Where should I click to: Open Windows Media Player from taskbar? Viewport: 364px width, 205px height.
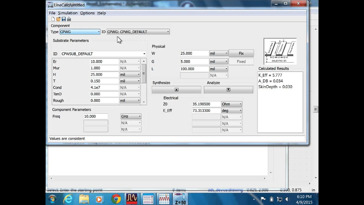tap(100, 199)
